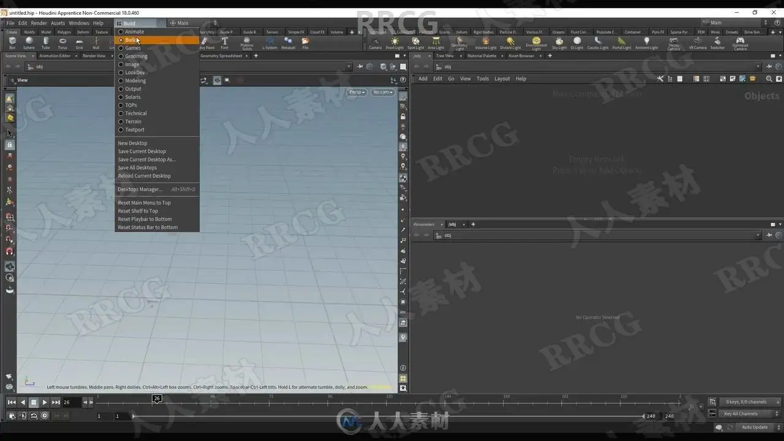Add an Ambient Light

click(x=646, y=43)
